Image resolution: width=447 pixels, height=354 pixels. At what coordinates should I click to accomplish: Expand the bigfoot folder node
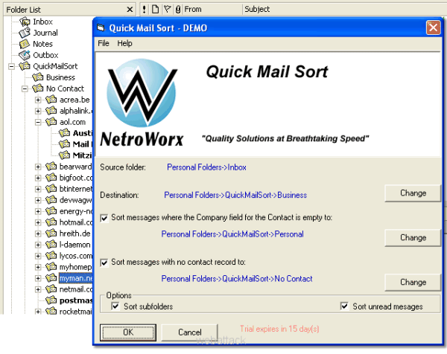(38, 178)
